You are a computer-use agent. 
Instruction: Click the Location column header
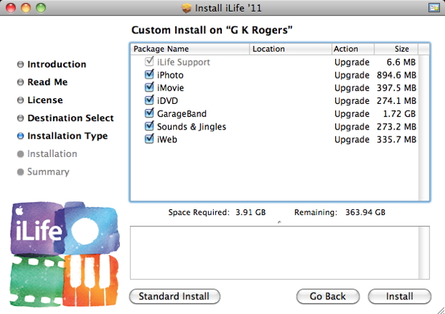[x=290, y=49]
